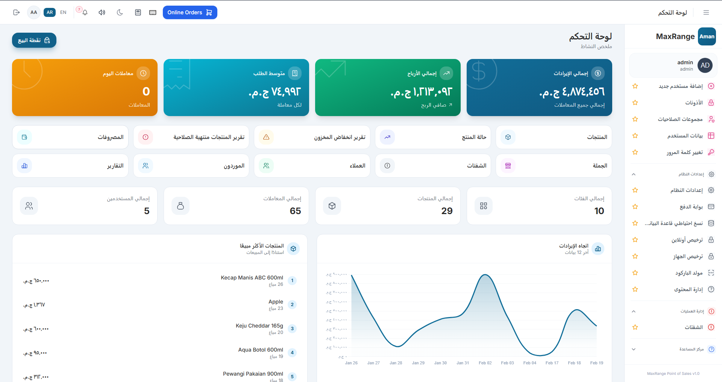This screenshot has width=722, height=382.
Task: Click the Feb 02 peak on revenue chart
Action: pos(485,275)
